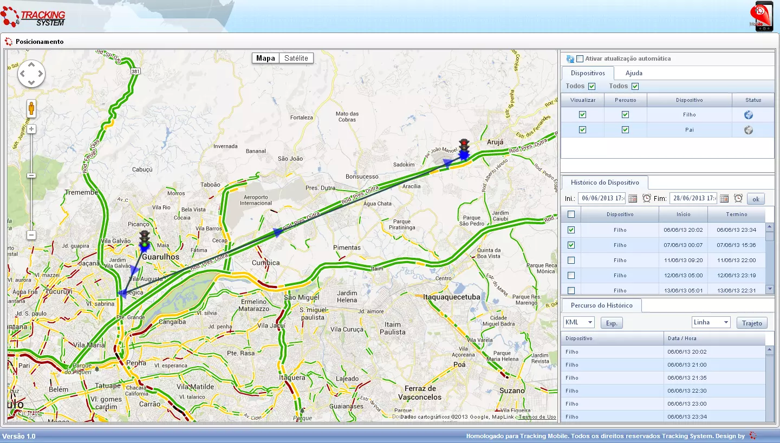This screenshot has height=443, width=780.
Task: Select the Histórico do Dispositivo tab
Action: point(604,183)
